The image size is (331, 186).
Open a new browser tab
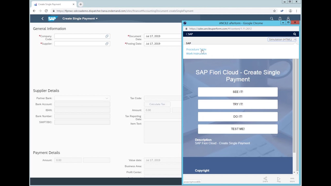click(x=81, y=4)
